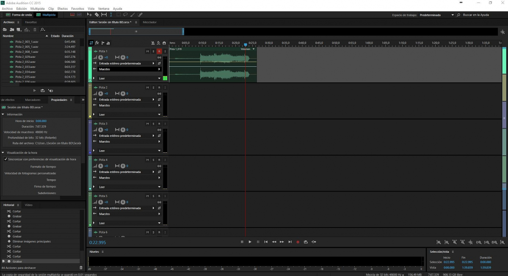Mute Pista 2 with the M button
Image resolution: width=508 pixels, height=276 pixels.
tap(147, 87)
